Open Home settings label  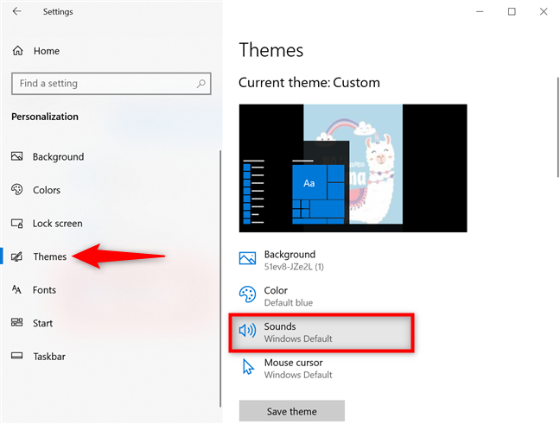click(x=47, y=51)
